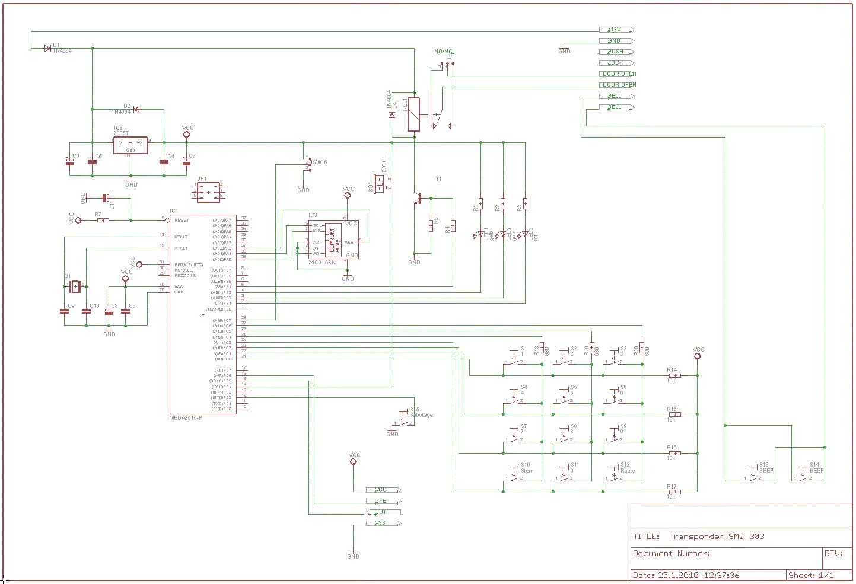This screenshot has height=584, width=856.
Task: Select keypad switch S11 labeled 0
Action: coord(563,474)
